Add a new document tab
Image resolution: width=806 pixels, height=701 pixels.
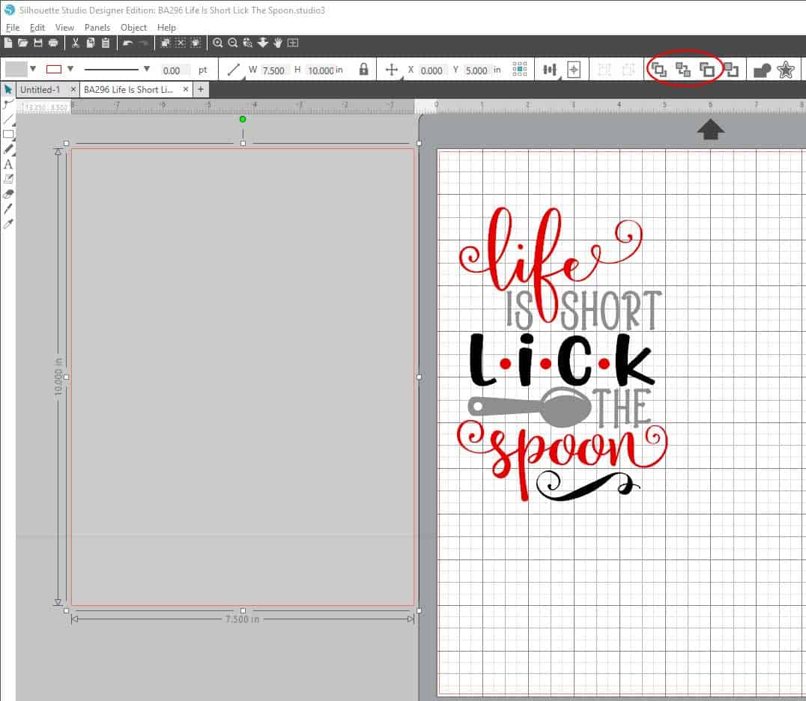pyautogui.click(x=201, y=90)
